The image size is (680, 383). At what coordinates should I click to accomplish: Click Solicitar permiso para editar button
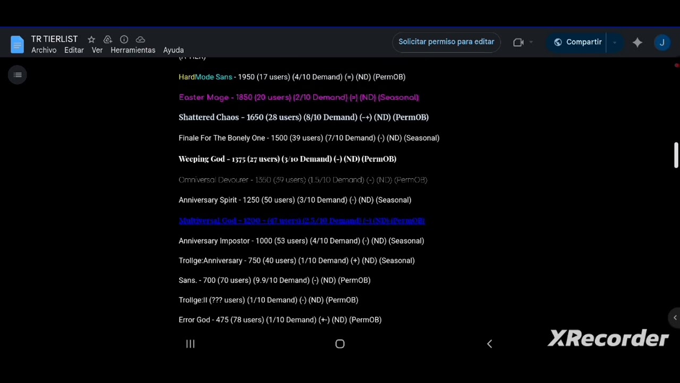(446, 42)
